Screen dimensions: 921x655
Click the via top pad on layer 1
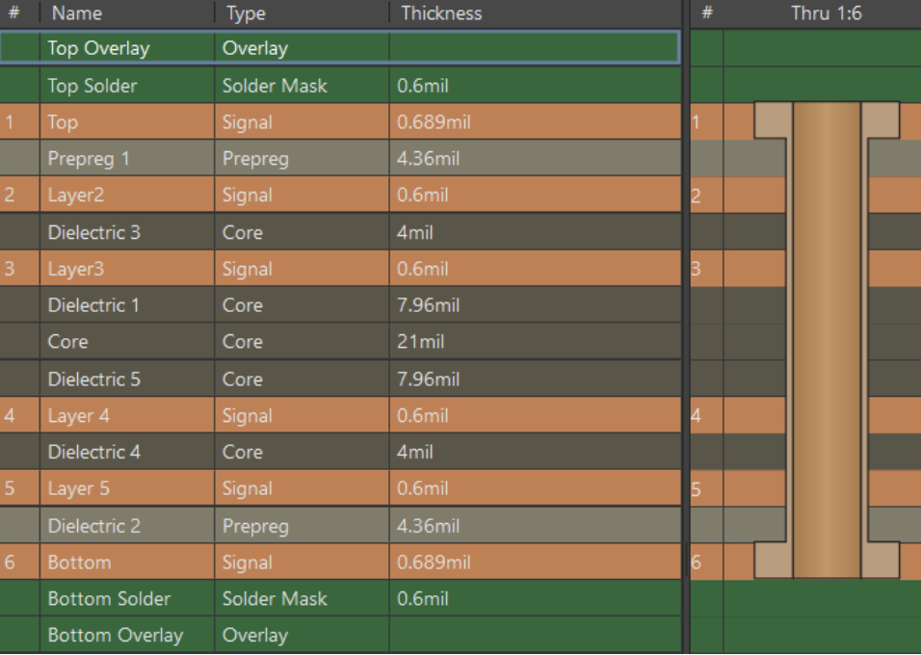[772, 120]
